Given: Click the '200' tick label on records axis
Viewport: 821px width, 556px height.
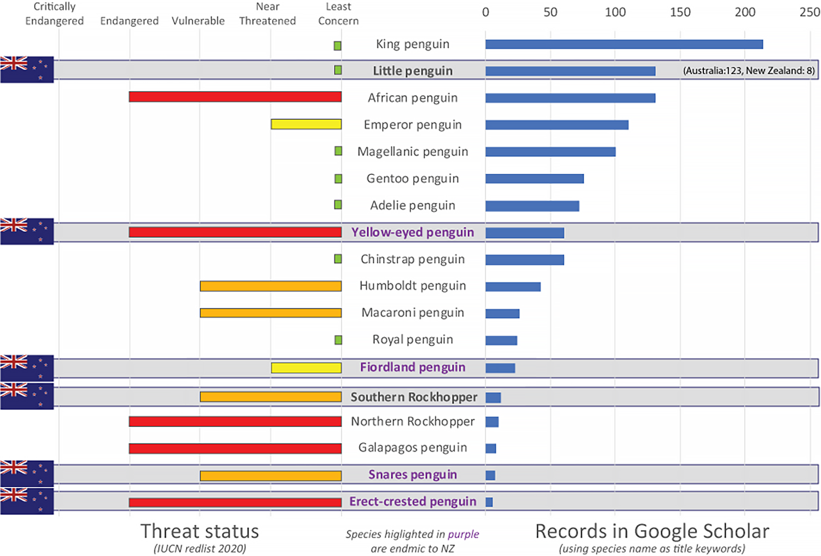Looking at the screenshot, I should [745, 12].
